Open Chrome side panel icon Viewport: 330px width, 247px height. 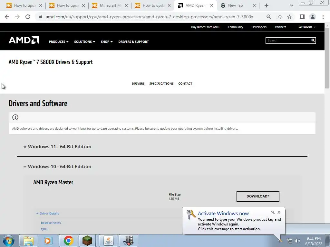tap(302, 17)
